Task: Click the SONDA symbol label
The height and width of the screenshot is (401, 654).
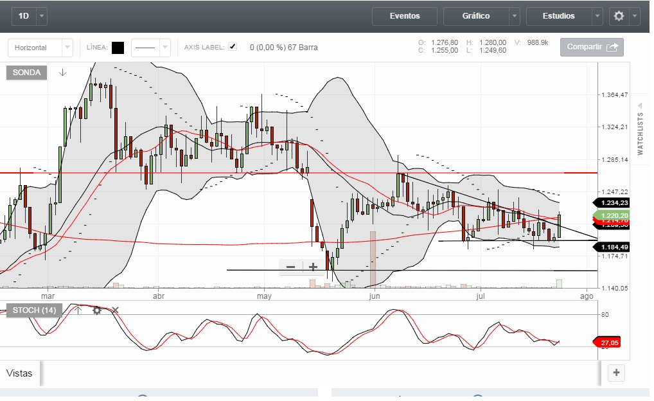Action: (x=27, y=73)
